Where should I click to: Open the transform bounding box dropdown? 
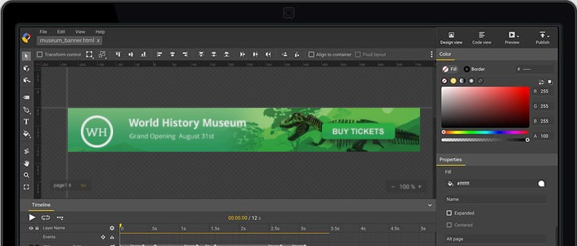point(89,55)
